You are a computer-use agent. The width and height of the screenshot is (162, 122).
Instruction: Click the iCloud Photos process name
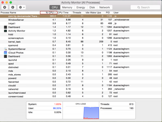[x=16, y=53]
